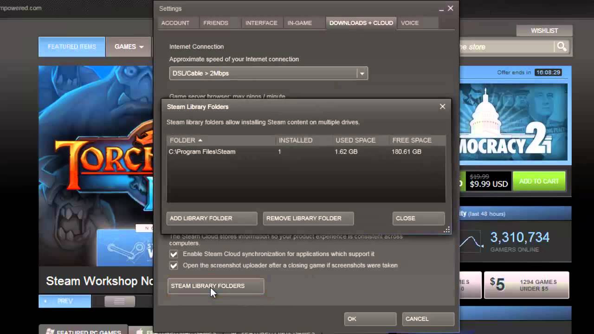Select the FEATURED ITEMS tab
Screen dimensions: 594x334
point(72,46)
